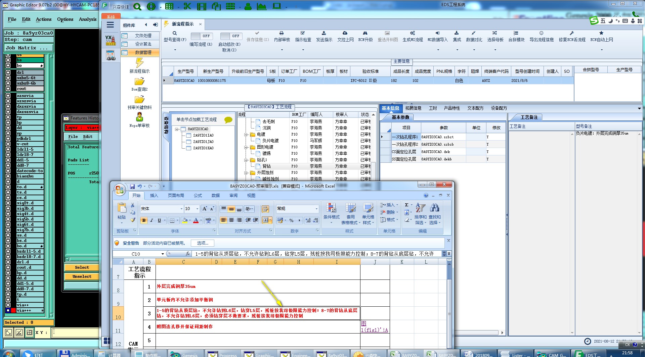
Task: Open the Nope单审核 person icon
Action: [x=139, y=117]
